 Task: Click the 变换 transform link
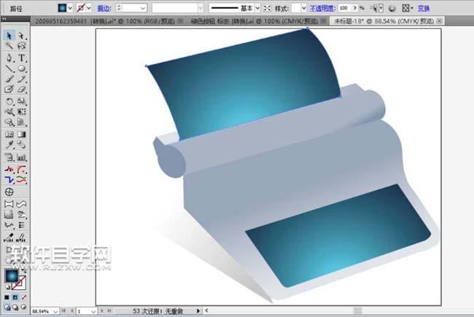pos(424,8)
